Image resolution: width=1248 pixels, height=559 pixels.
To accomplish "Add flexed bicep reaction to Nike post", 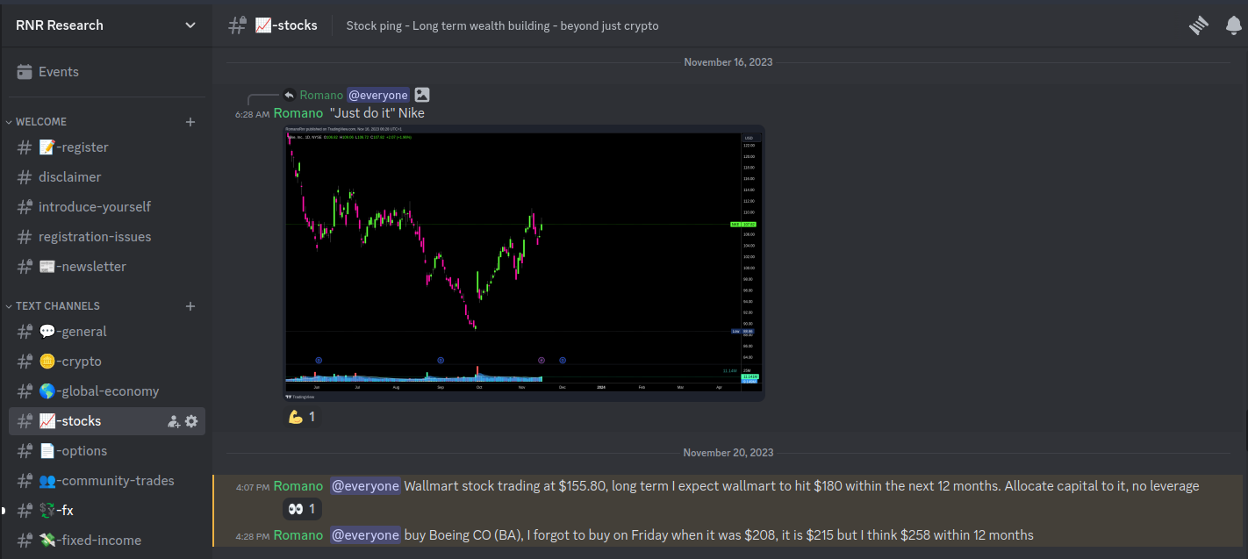I will (x=302, y=417).
